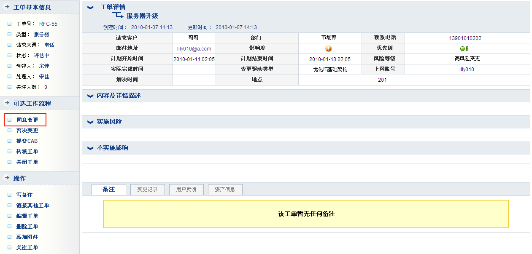Toggle the 不实施影响 section chevron

[90, 148]
